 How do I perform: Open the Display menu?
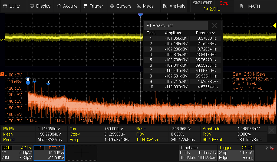click(x=40, y=6)
